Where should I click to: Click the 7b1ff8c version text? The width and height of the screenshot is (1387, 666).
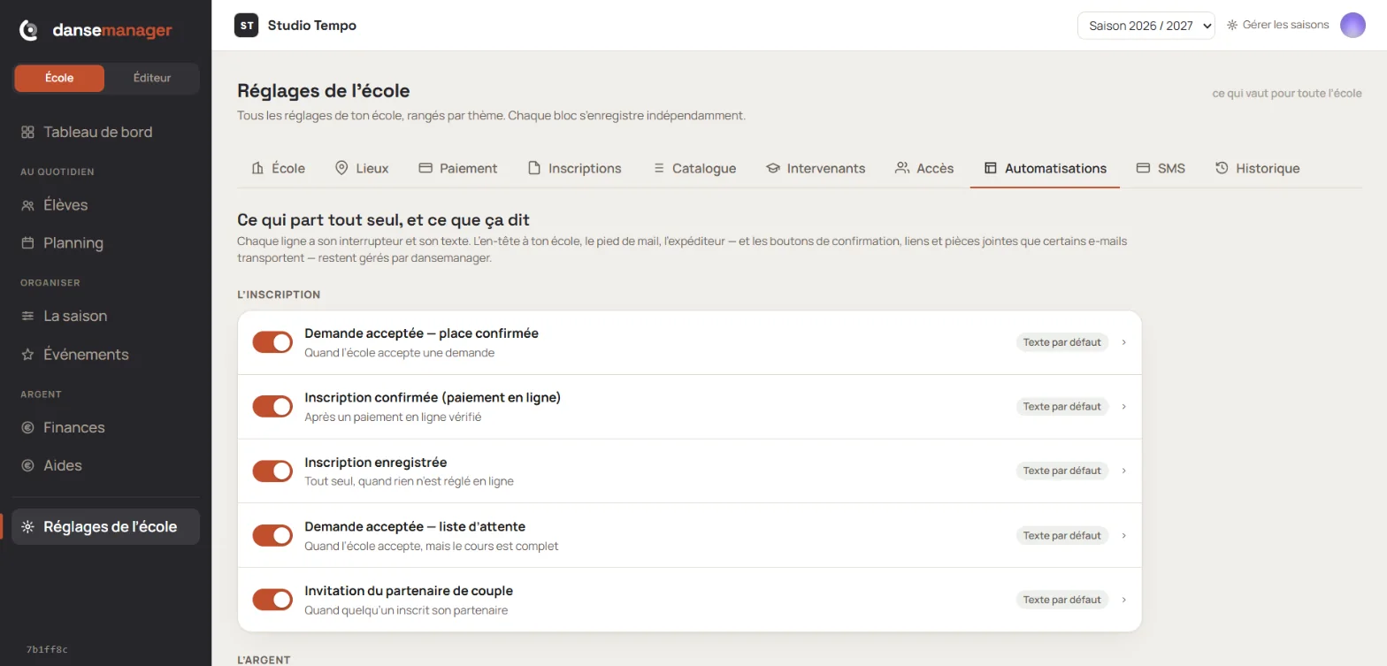tap(47, 649)
